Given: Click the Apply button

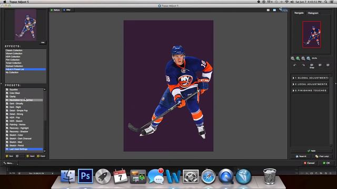Looking at the screenshot, I should (311, 151).
